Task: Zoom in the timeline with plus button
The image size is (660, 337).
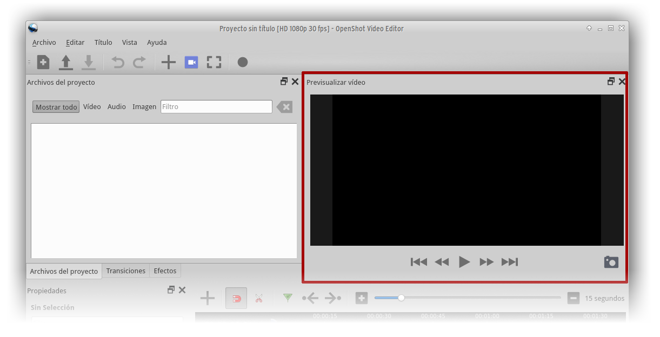Action: click(362, 298)
